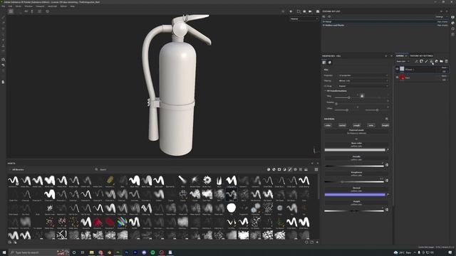Switch assets panel grid view icon

click(x=316, y=169)
